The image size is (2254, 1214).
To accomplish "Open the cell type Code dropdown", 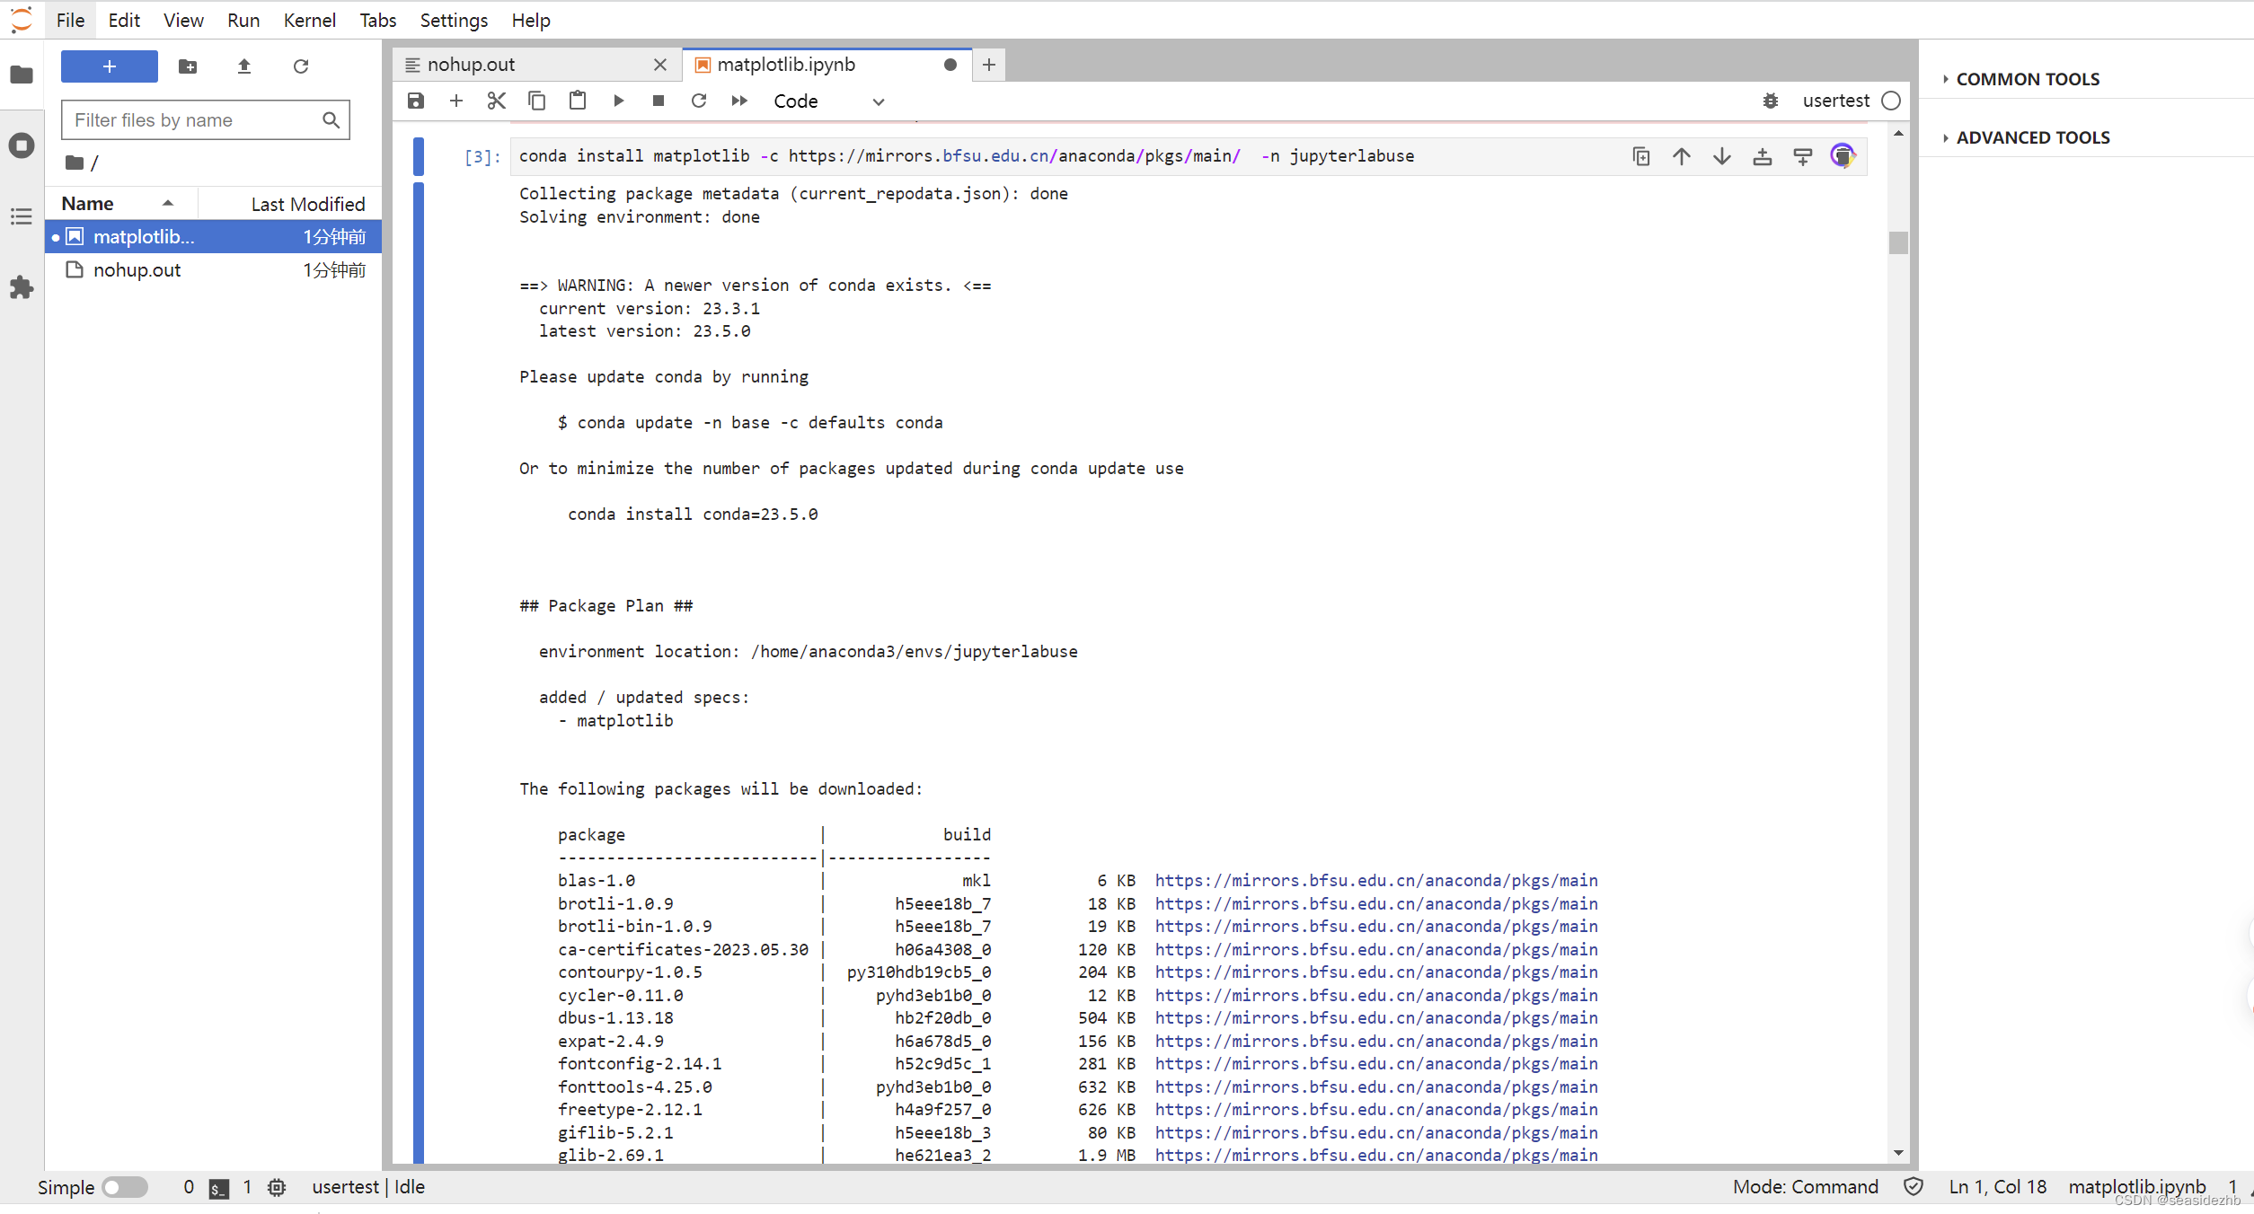I will tap(829, 101).
